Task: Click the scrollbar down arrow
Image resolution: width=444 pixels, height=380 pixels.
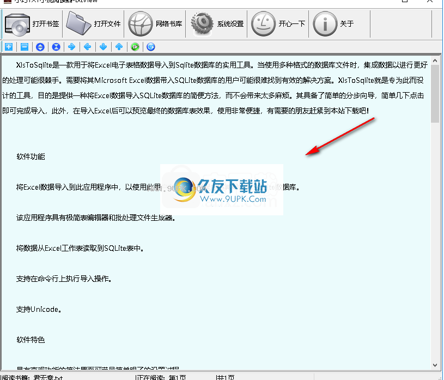Action: pyautogui.click(x=435, y=365)
